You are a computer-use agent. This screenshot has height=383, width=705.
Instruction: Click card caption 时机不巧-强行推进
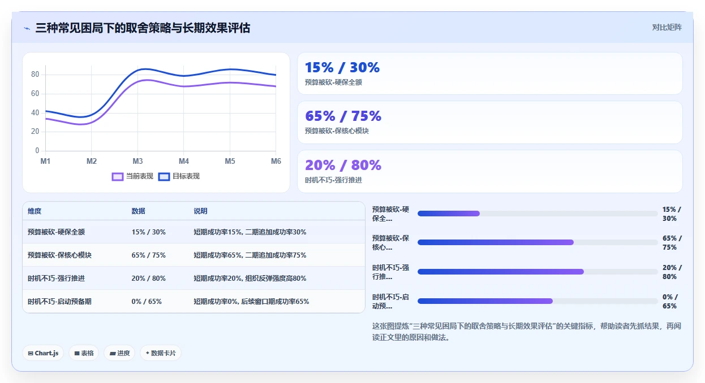[334, 180]
